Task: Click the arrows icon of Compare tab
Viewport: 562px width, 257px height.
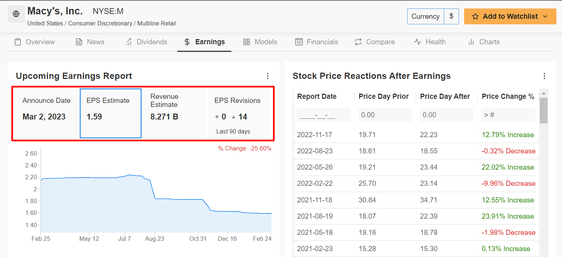Action: pyautogui.click(x=358, y=42)
